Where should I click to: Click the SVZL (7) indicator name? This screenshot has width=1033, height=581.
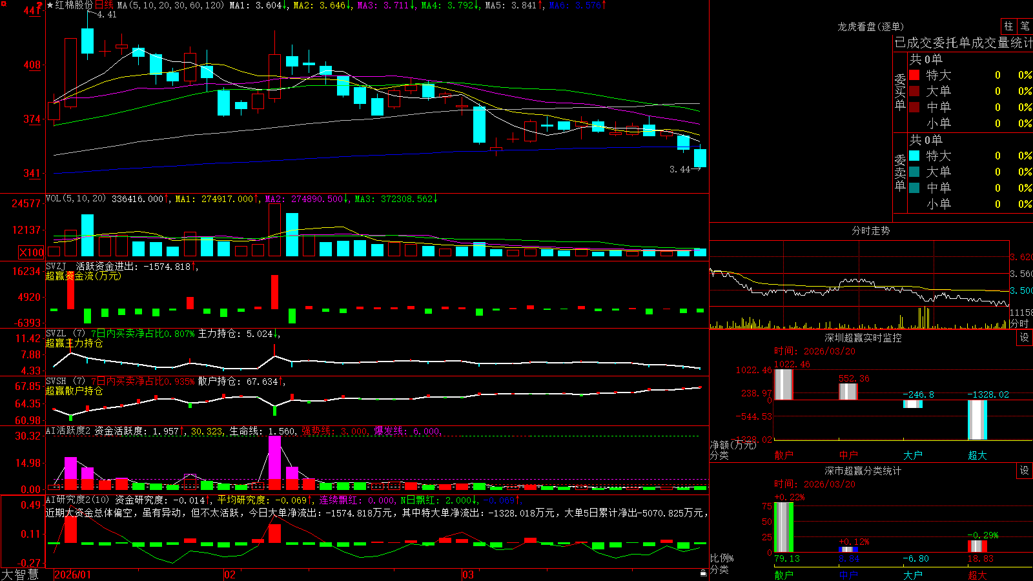65,333
